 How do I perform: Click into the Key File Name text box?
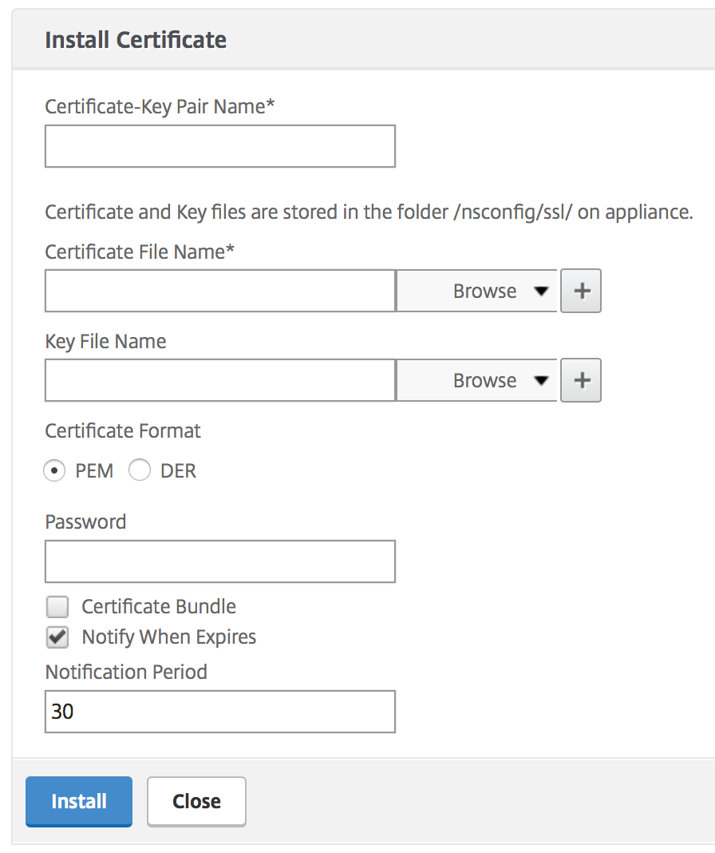219,380
